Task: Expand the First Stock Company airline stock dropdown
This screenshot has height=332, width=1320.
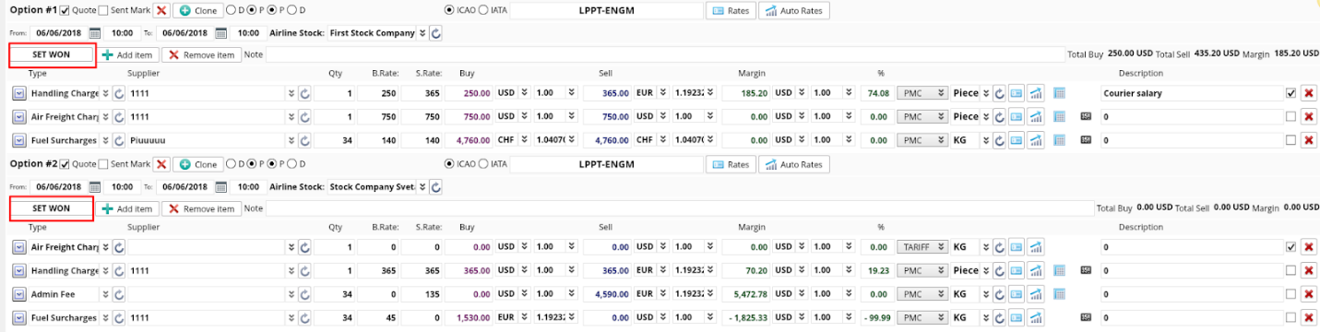Action: [x=422, y=33]
